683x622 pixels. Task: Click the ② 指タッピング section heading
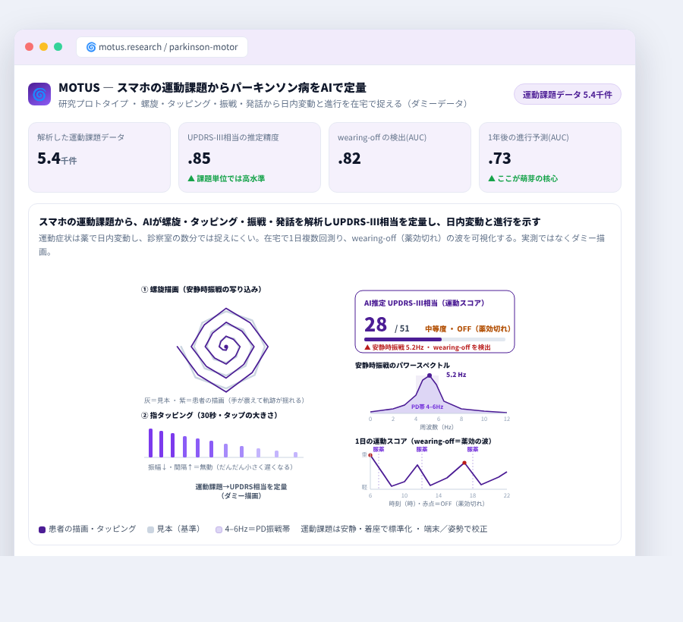point(209,415)
